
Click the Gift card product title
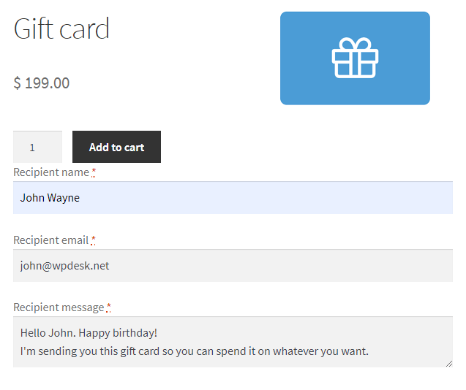coord(61,28)
